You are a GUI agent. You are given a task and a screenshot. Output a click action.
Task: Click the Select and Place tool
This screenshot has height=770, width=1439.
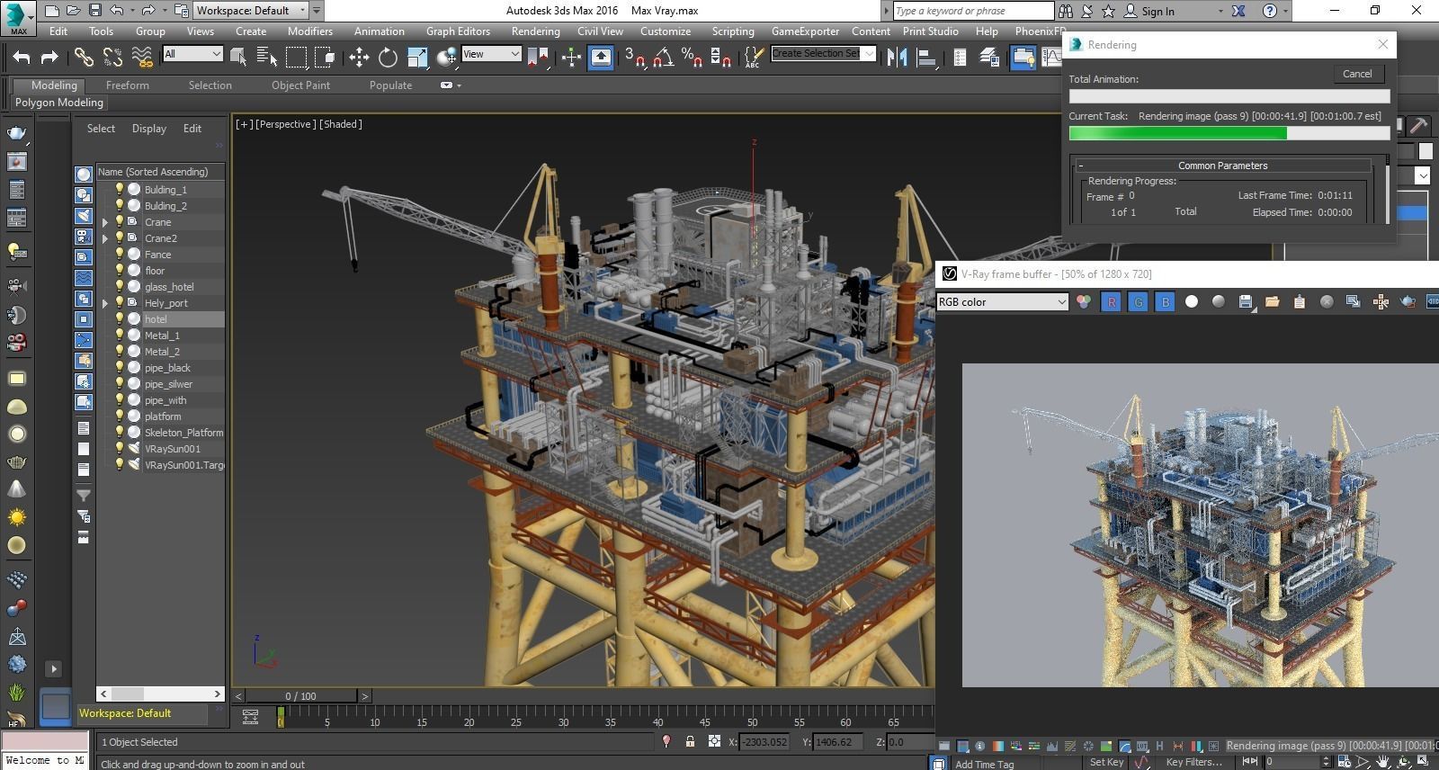(x=446, y=57)
